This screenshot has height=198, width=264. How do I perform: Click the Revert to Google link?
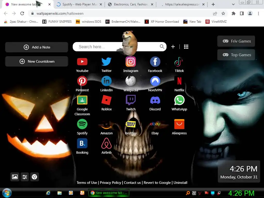coord(157,183)
